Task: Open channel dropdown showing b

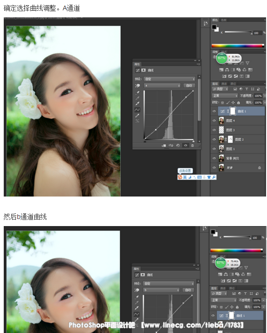Action: (162, 290)
